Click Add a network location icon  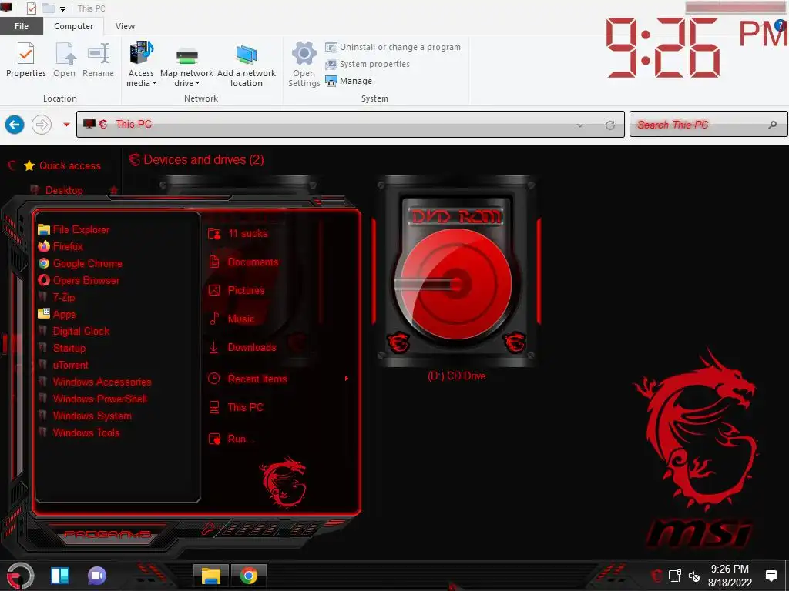[246, 65]
